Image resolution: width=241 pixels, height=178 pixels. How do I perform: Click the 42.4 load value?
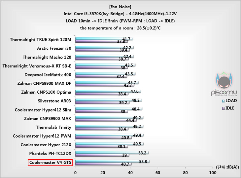tap(127, 57)
